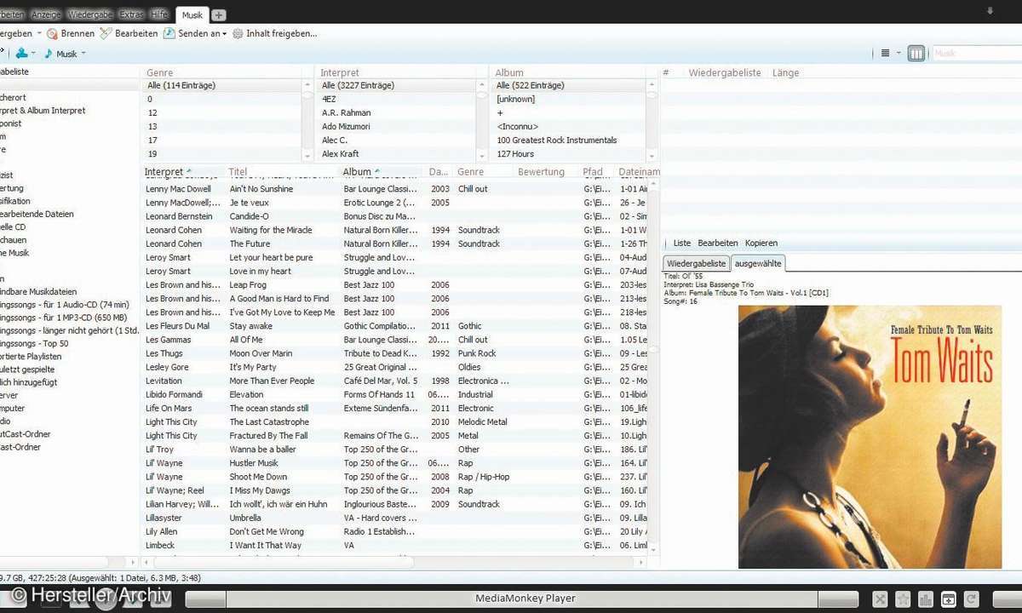Open the dropdown arrow after the cut-off ...rgeben button
Viewport: 1022px width, 613px height.
pyautogui.click(x=39, y=34)
